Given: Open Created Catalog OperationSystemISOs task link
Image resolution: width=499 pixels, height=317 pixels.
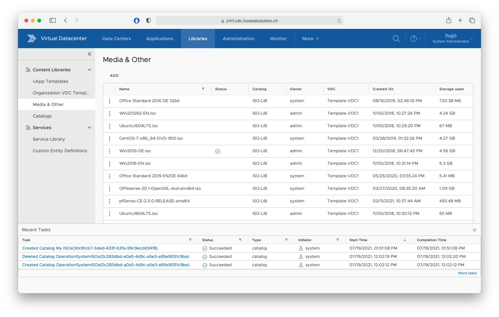Looking at the screenshot, I should coord(106,265).
